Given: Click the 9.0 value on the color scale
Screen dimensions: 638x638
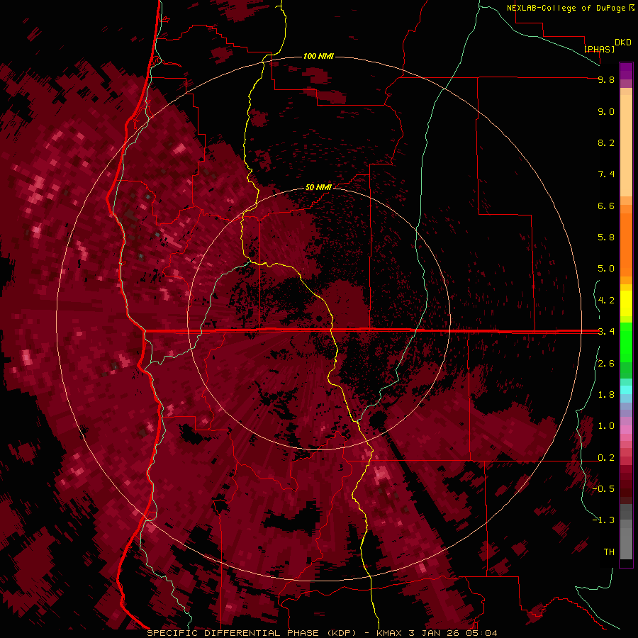Looking at the screenshot, I should click(606, 111).
